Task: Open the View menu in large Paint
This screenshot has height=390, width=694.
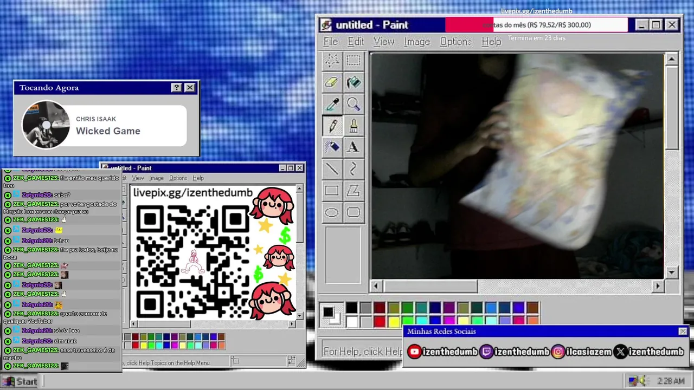Action: (384, 42)
